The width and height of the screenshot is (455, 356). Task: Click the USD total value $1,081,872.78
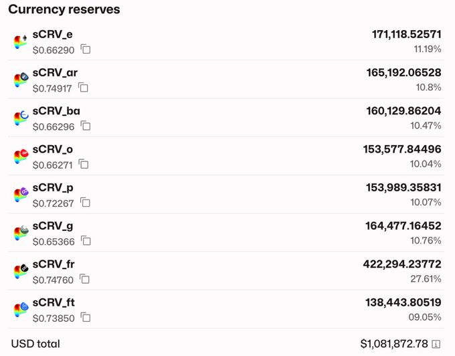(393, 344)
